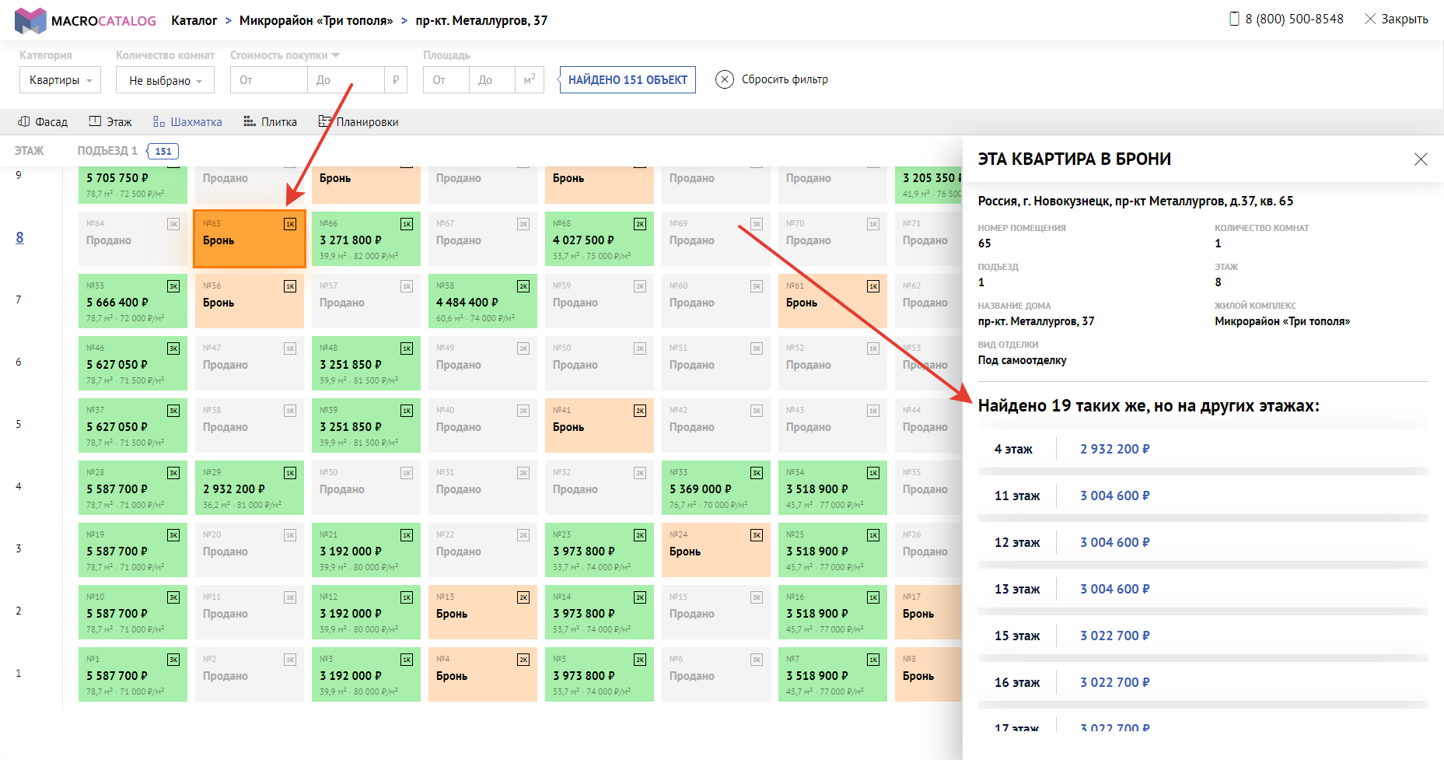Select apartment №58 priced 4 484 400 ₽
1444x760 pixels.
pyautogui.click(x=483, y=301)
